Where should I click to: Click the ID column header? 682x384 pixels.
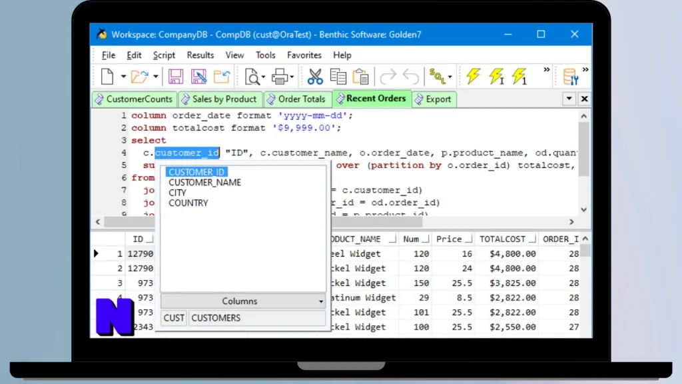pyautogui.click(x=140, y=239)
